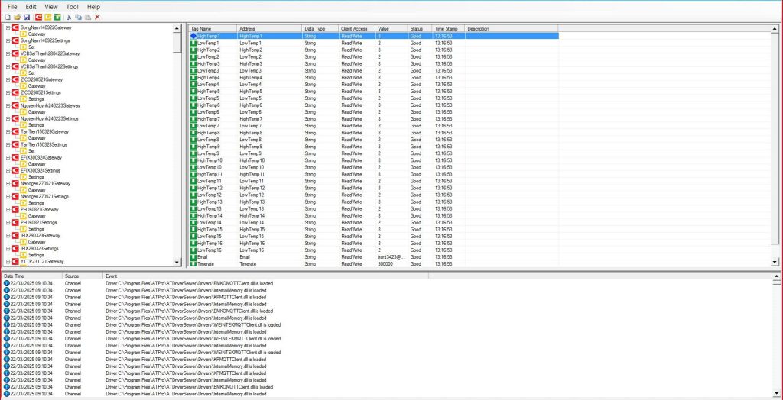
Task: Collapse the EFIX300924Settings tree node
Action: point(8,170)
